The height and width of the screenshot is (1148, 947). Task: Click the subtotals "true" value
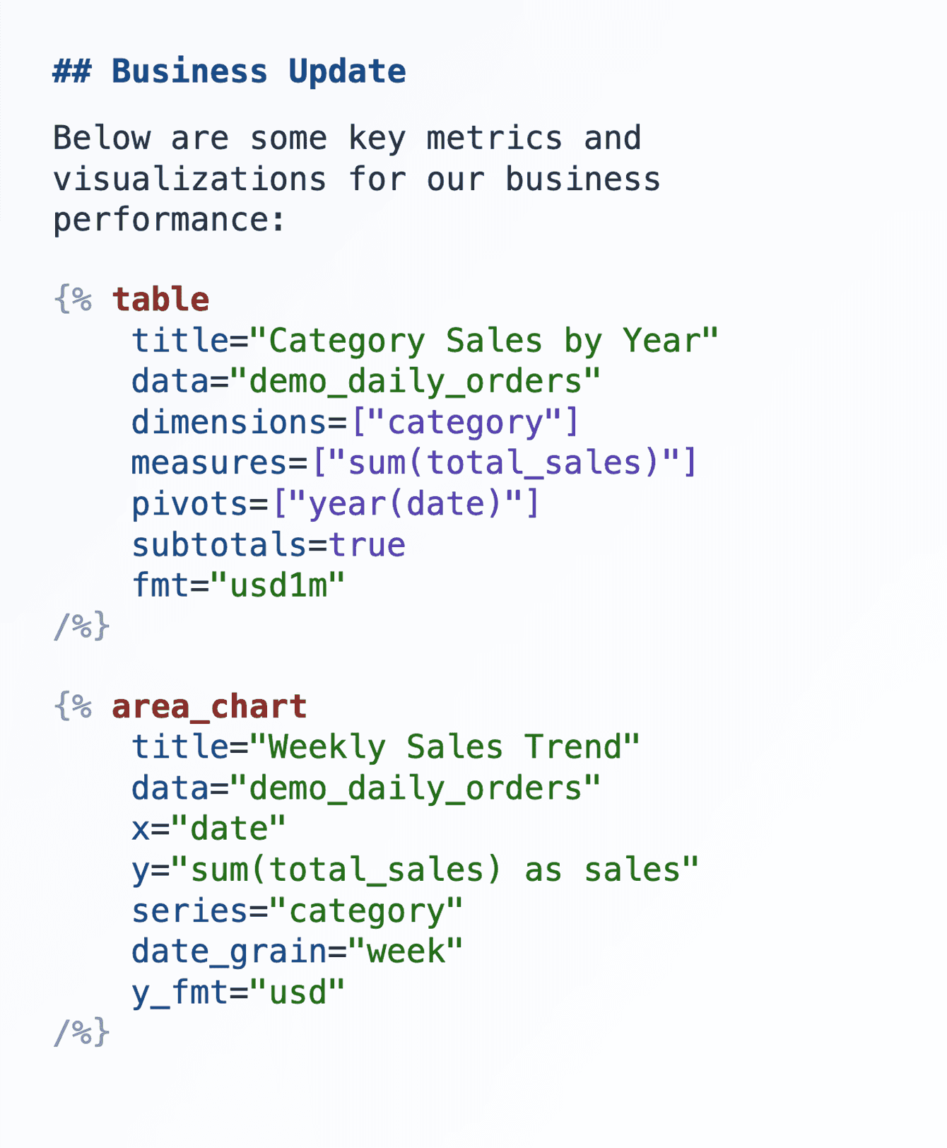367,545
